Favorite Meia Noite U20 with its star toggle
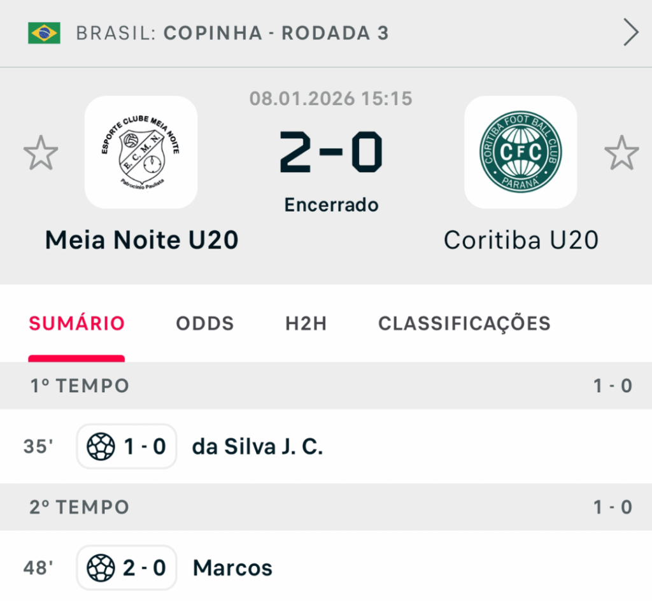 (x=41, y=153)
